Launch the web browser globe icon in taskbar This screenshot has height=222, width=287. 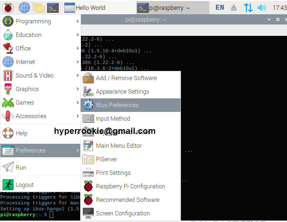click(x=24, y=8)
